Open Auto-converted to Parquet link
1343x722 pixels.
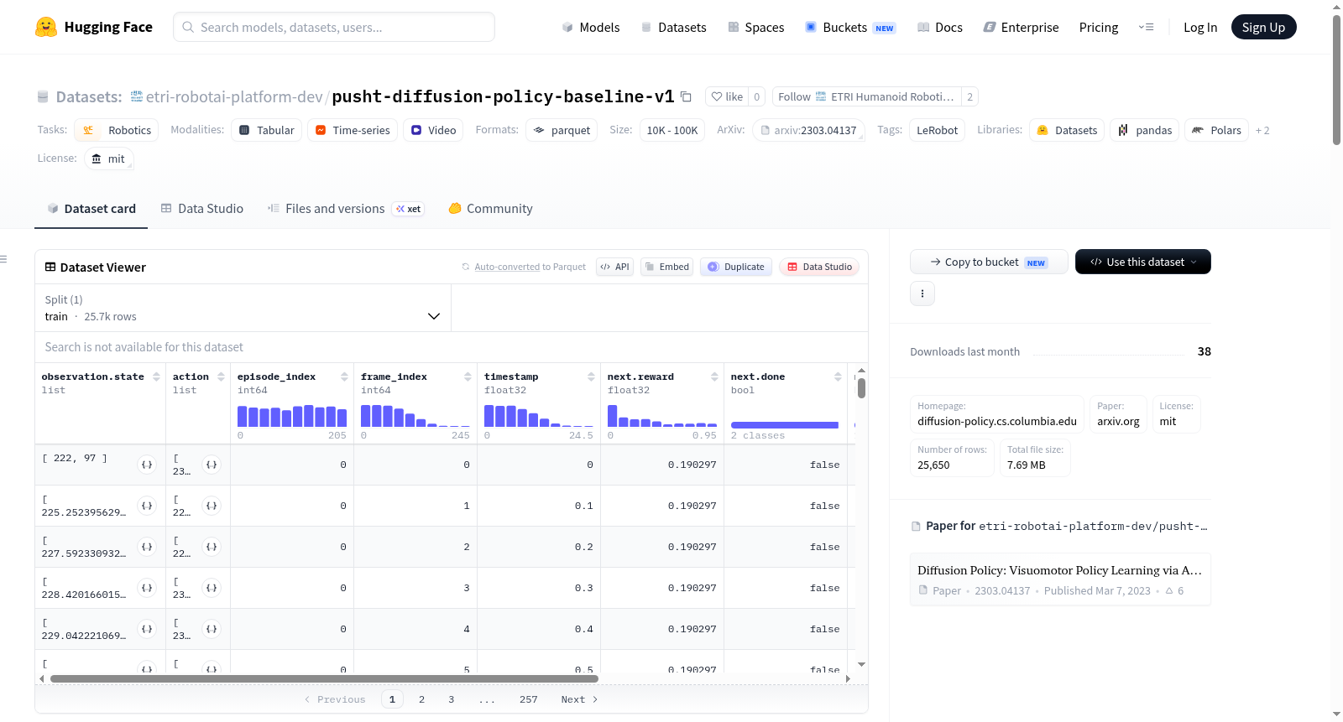507,267
